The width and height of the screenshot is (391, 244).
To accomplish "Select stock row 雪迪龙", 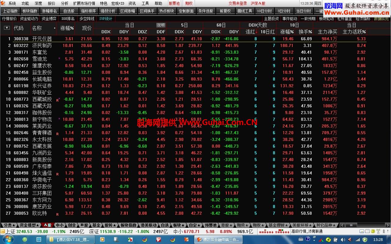I will [x=183, y=59].
